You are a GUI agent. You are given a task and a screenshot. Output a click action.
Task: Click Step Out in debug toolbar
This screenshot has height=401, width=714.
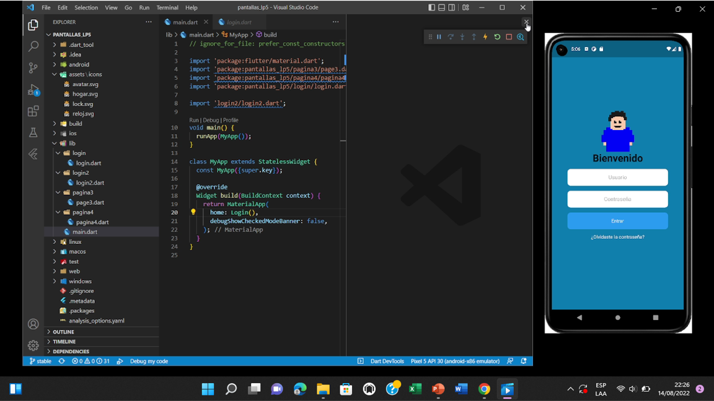[x=474, y=37]
